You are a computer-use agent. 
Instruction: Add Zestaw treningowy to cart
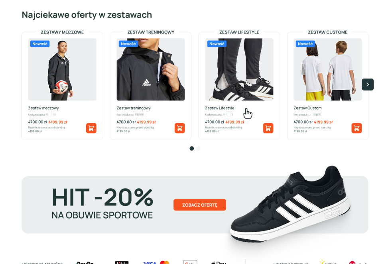pos(179,128)
